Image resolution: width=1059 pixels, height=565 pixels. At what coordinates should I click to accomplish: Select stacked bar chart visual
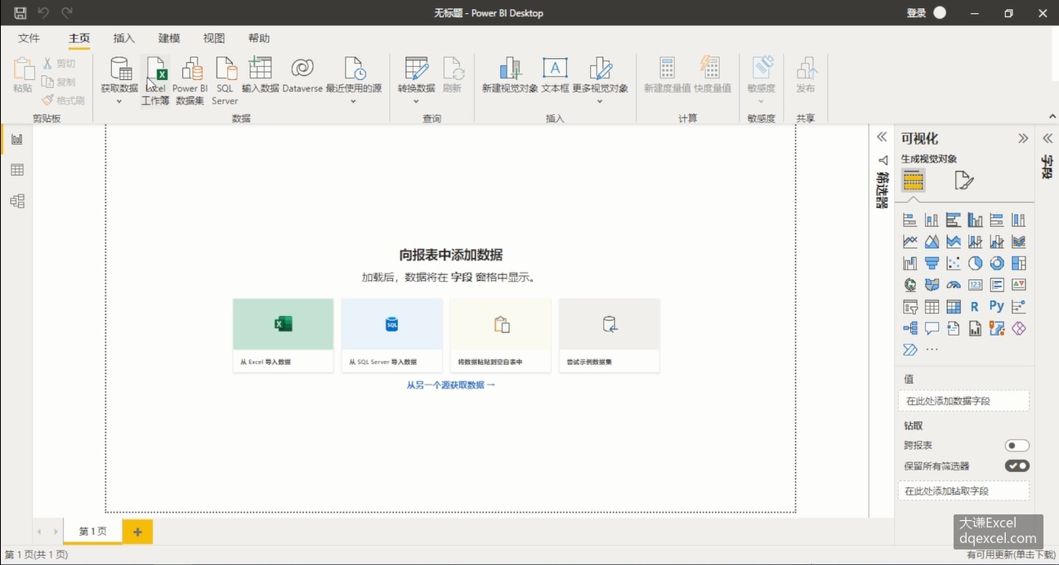909,220
